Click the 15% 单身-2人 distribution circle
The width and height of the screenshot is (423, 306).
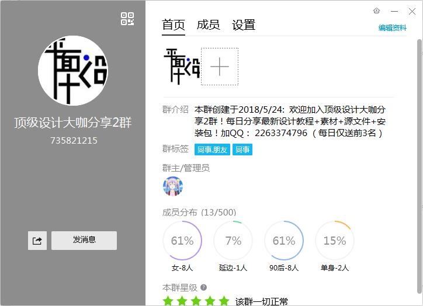click(335, 241)
